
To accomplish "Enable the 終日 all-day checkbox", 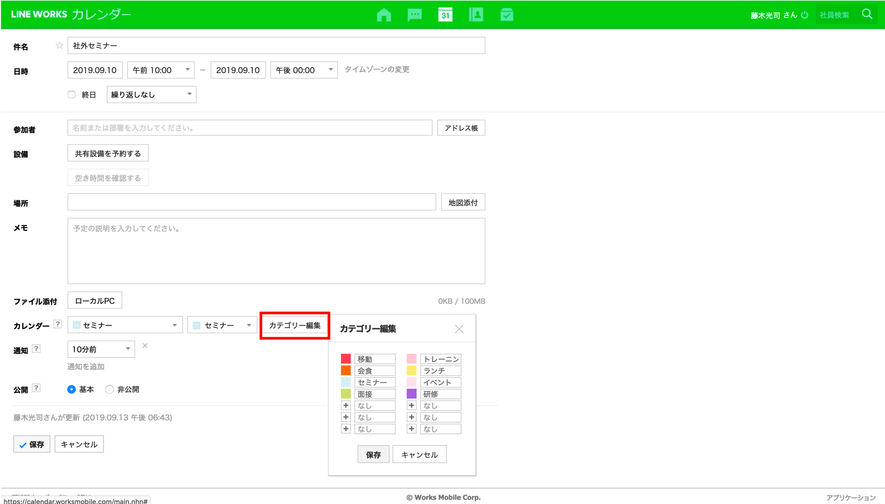I will click(x=72, y=95).
